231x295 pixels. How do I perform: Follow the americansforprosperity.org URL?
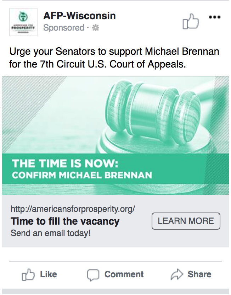tap(73, 209)
